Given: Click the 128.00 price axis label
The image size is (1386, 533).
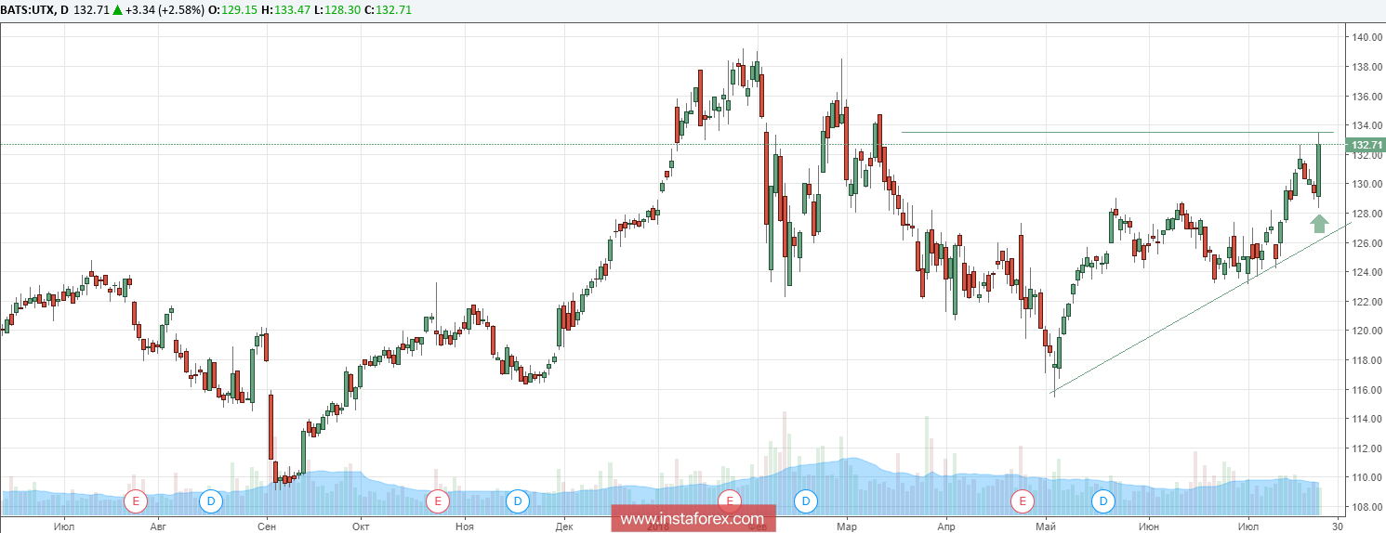Looking at the screenshot, I should coord(1366,214).
